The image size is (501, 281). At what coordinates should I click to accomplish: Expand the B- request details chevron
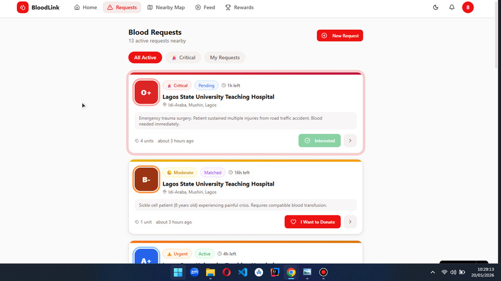click(350, 222)
